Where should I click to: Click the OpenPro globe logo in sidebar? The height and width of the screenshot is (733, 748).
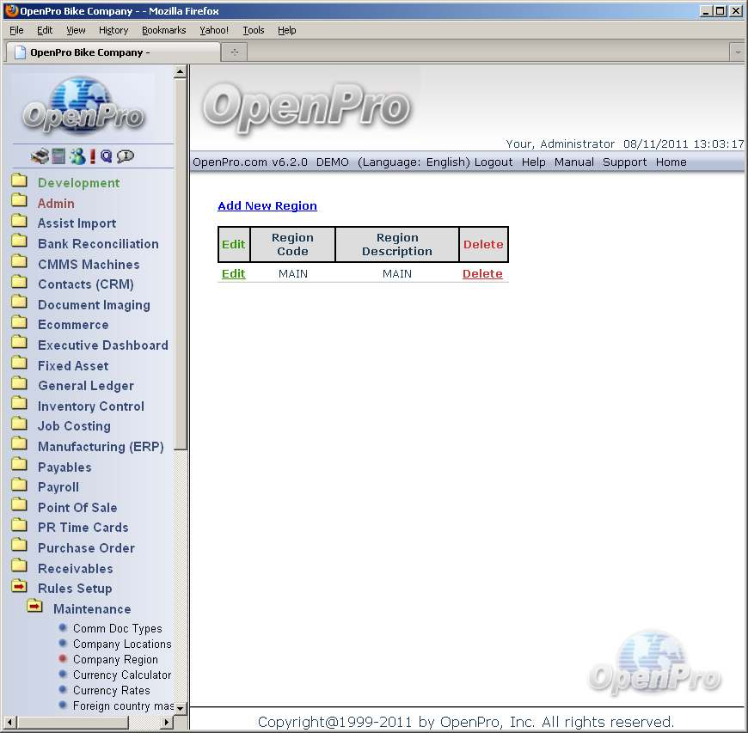point(83,106)
